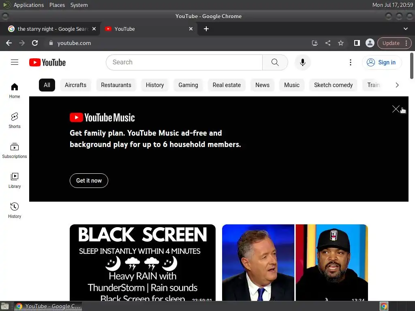Close the starry night Google Search tab
The image size is (415, 311).
(x=94, y=29)
